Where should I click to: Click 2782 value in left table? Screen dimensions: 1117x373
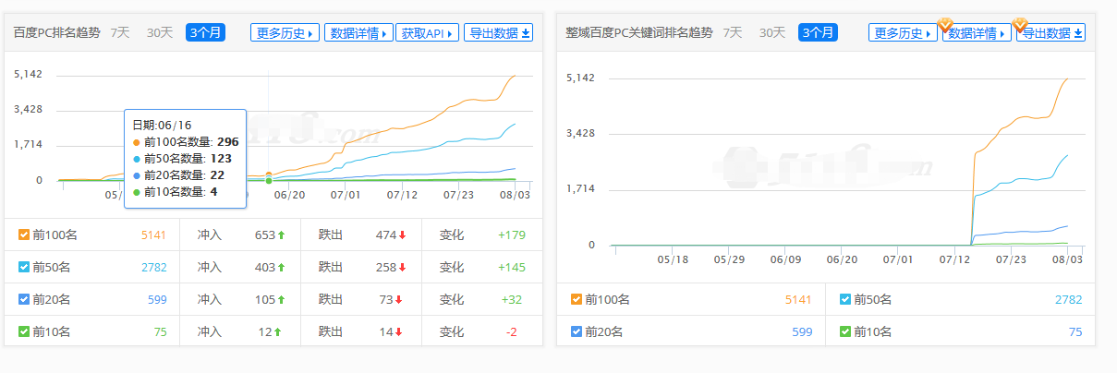point(153,267)
